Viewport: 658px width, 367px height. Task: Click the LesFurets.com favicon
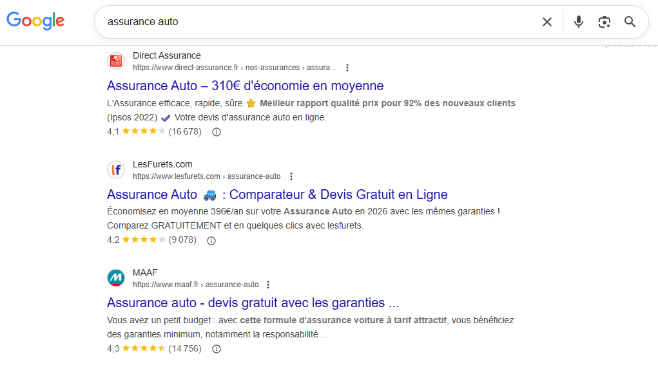(x=116, y=170)
